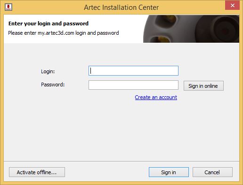Click the my.artec3d.com instruction text
Image resolution: width=243 pixels, height=185 pixels.
point(64,33)
